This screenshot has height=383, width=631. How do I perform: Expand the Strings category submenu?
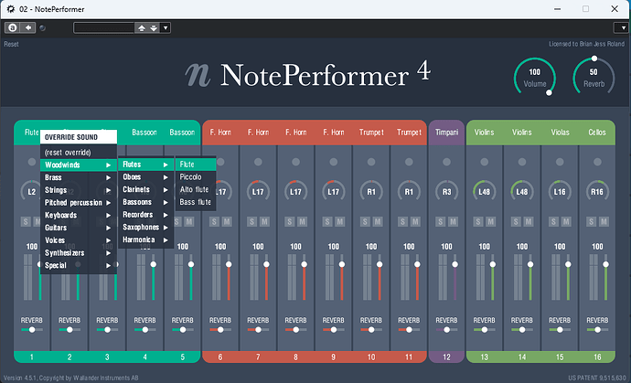pyautogui.click(x=79, y=190)
